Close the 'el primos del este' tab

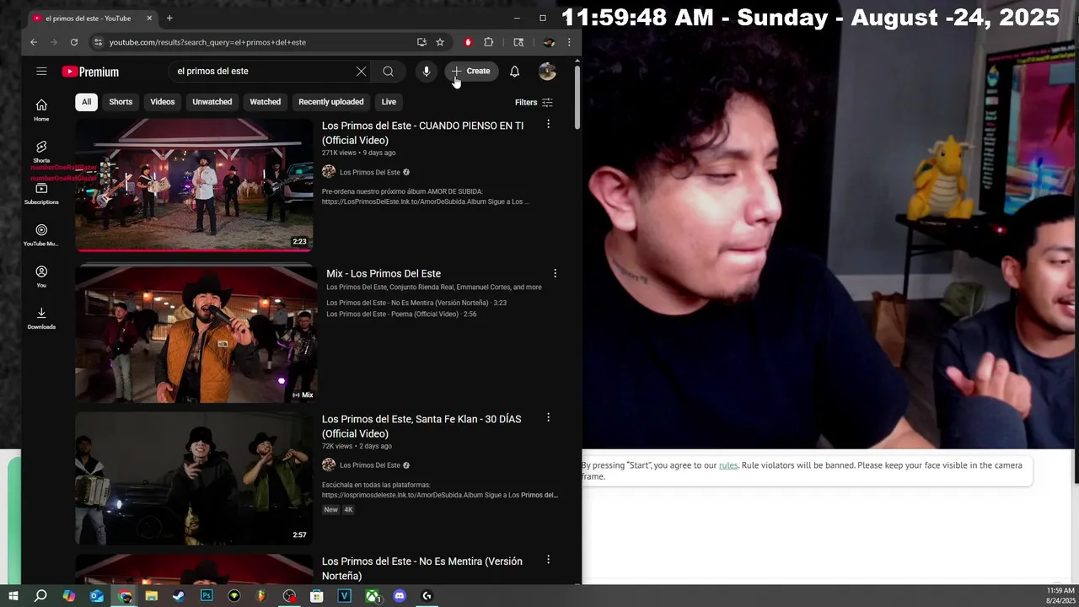tap(149, 18)
